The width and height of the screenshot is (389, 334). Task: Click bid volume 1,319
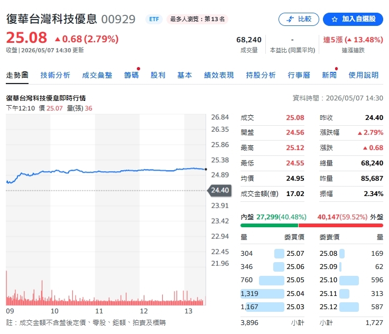249,293
